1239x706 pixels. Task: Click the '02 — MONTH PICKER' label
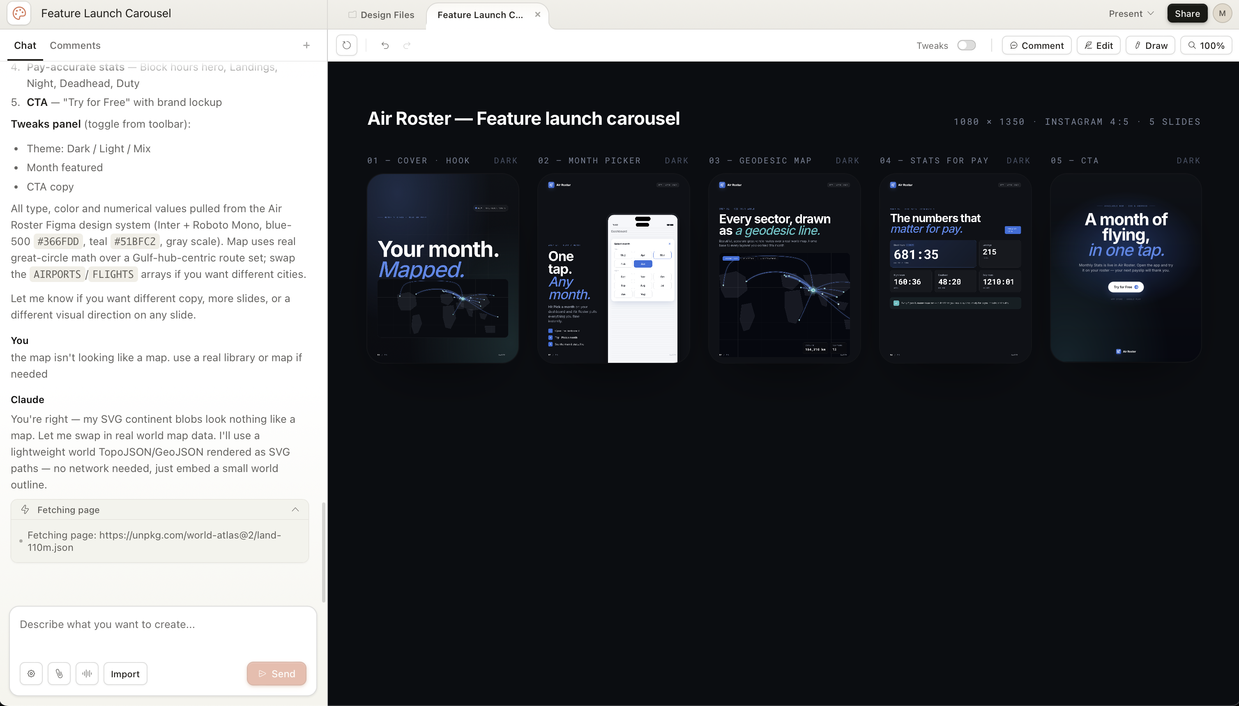[589, 160]
